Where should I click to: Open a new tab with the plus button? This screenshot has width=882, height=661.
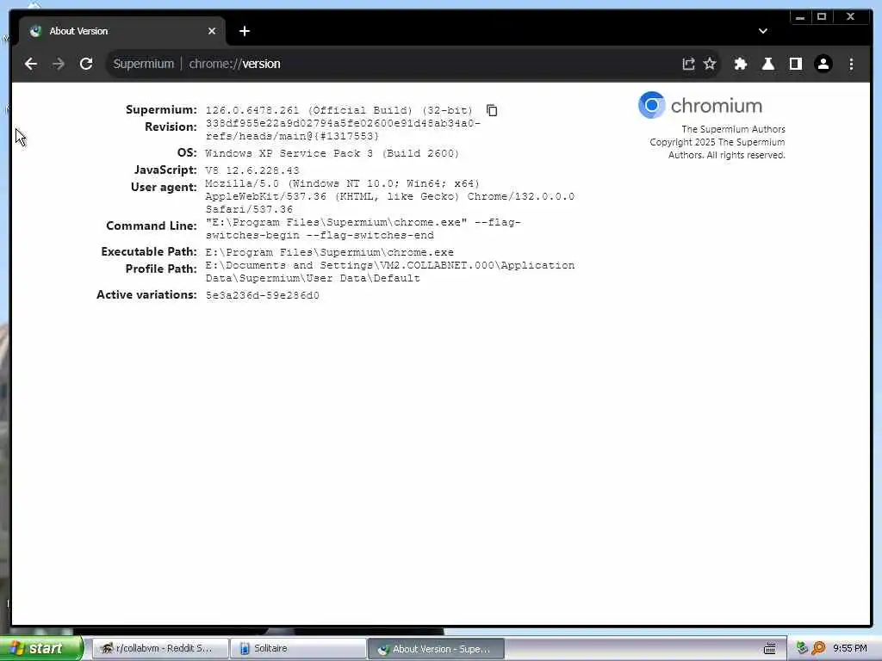coord(244,32)
